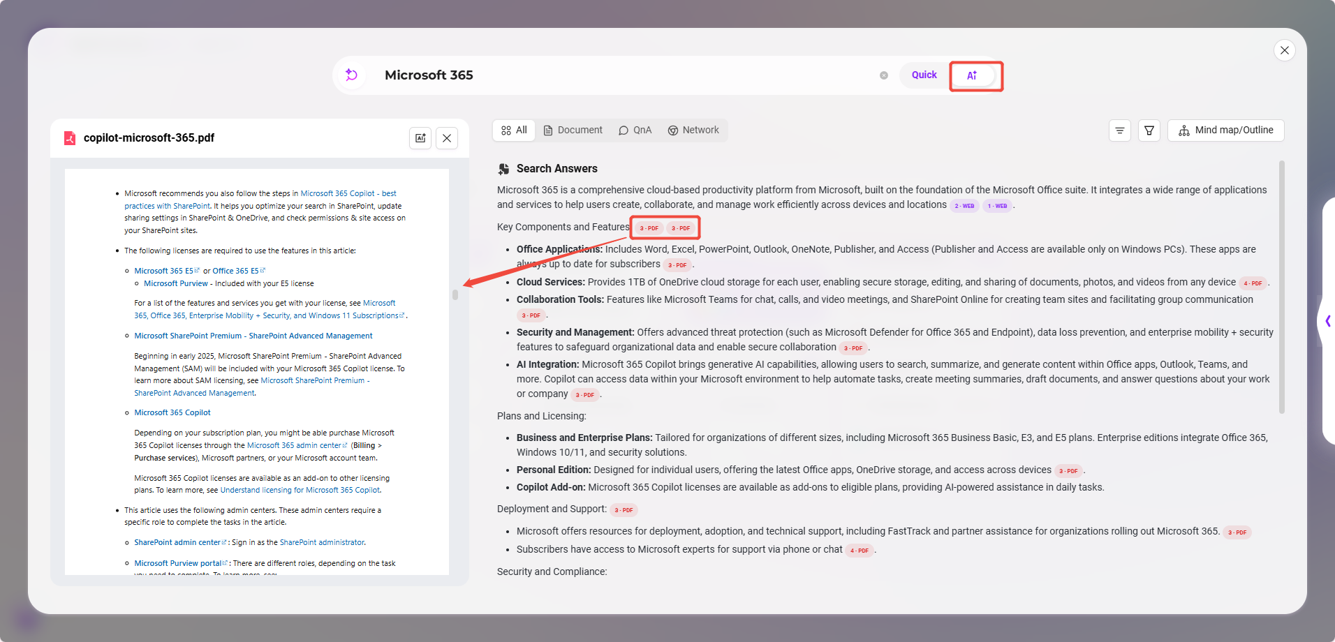Open the sort options icon
Viewport: 1335px width, 642px height.
1120,130
